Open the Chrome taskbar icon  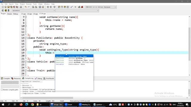(x=33, y=104)
